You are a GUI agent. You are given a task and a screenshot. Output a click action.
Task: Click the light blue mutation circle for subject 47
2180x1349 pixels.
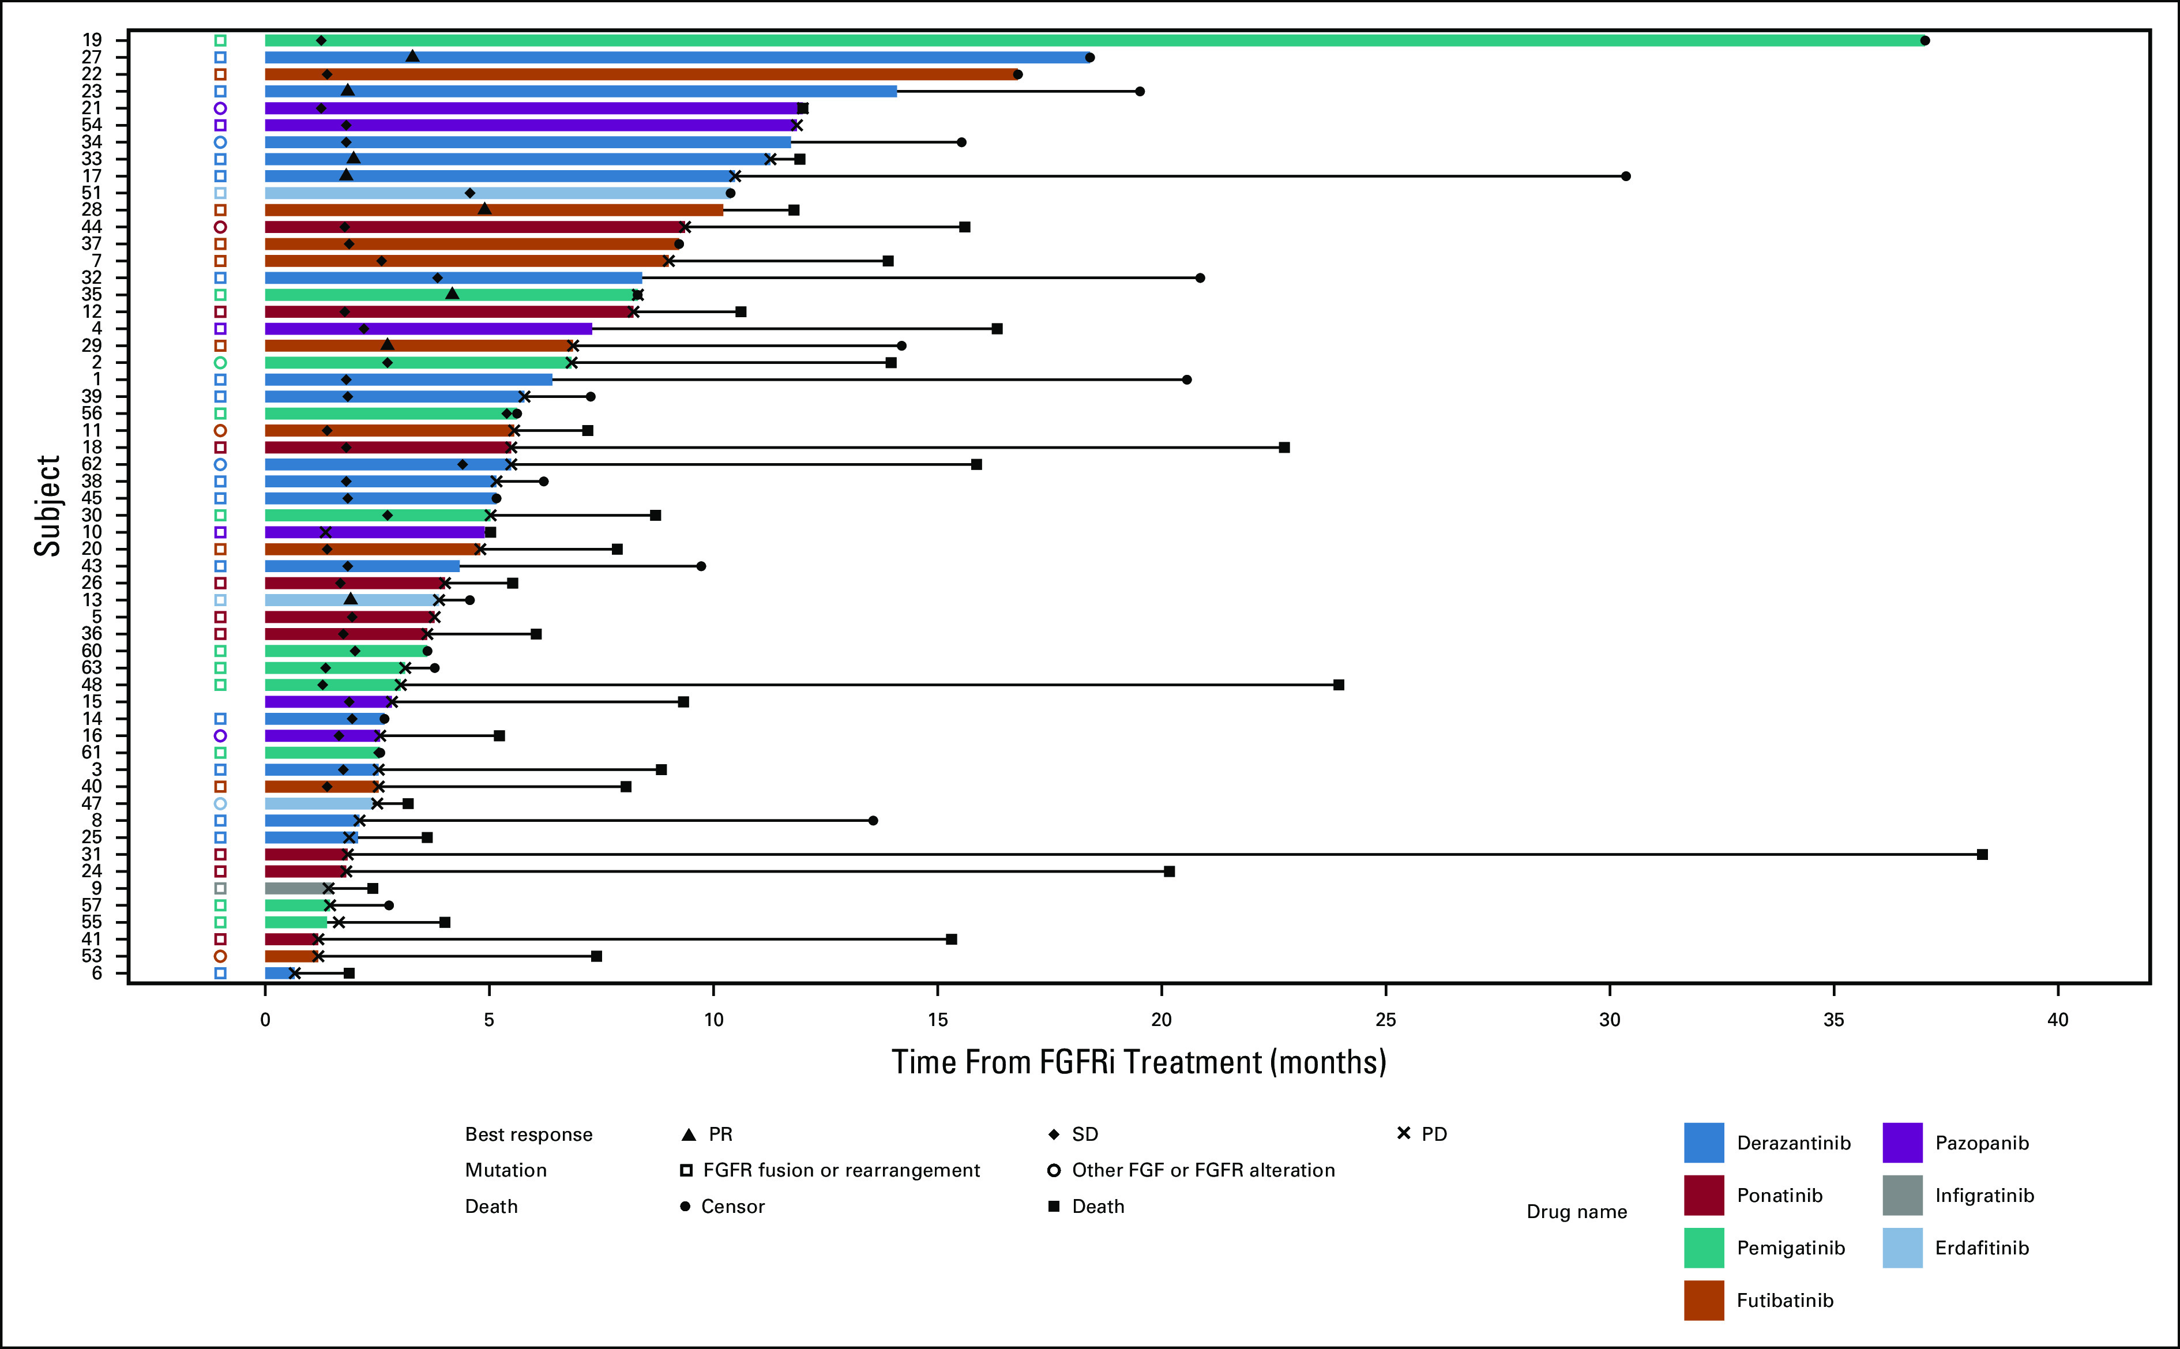[x=220, y=804]
